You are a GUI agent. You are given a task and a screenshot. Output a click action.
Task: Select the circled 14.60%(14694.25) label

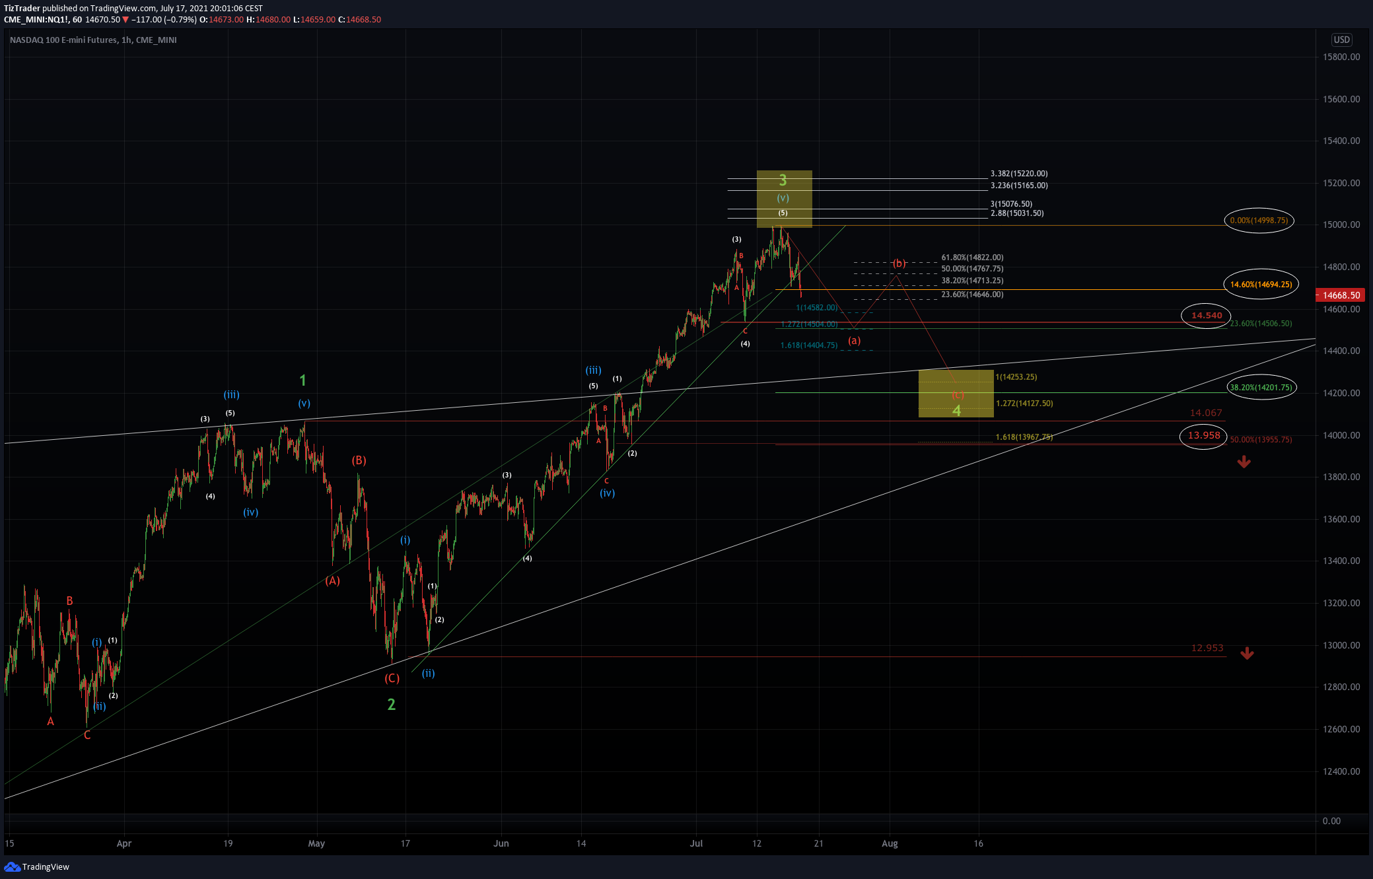[x=1261, y=285]
